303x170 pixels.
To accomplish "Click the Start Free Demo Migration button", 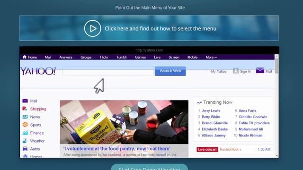I will [150, 167].
